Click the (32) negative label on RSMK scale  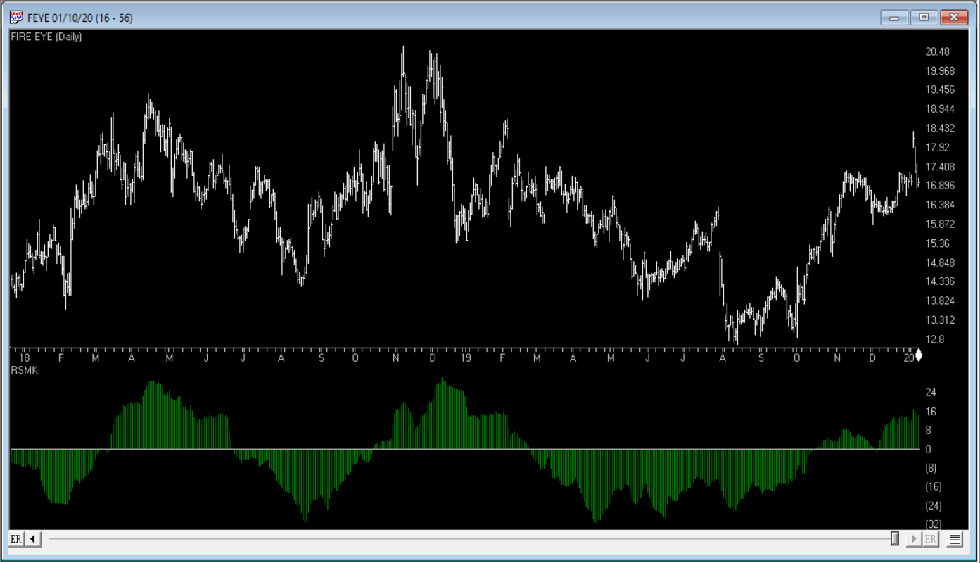[934, 524]
